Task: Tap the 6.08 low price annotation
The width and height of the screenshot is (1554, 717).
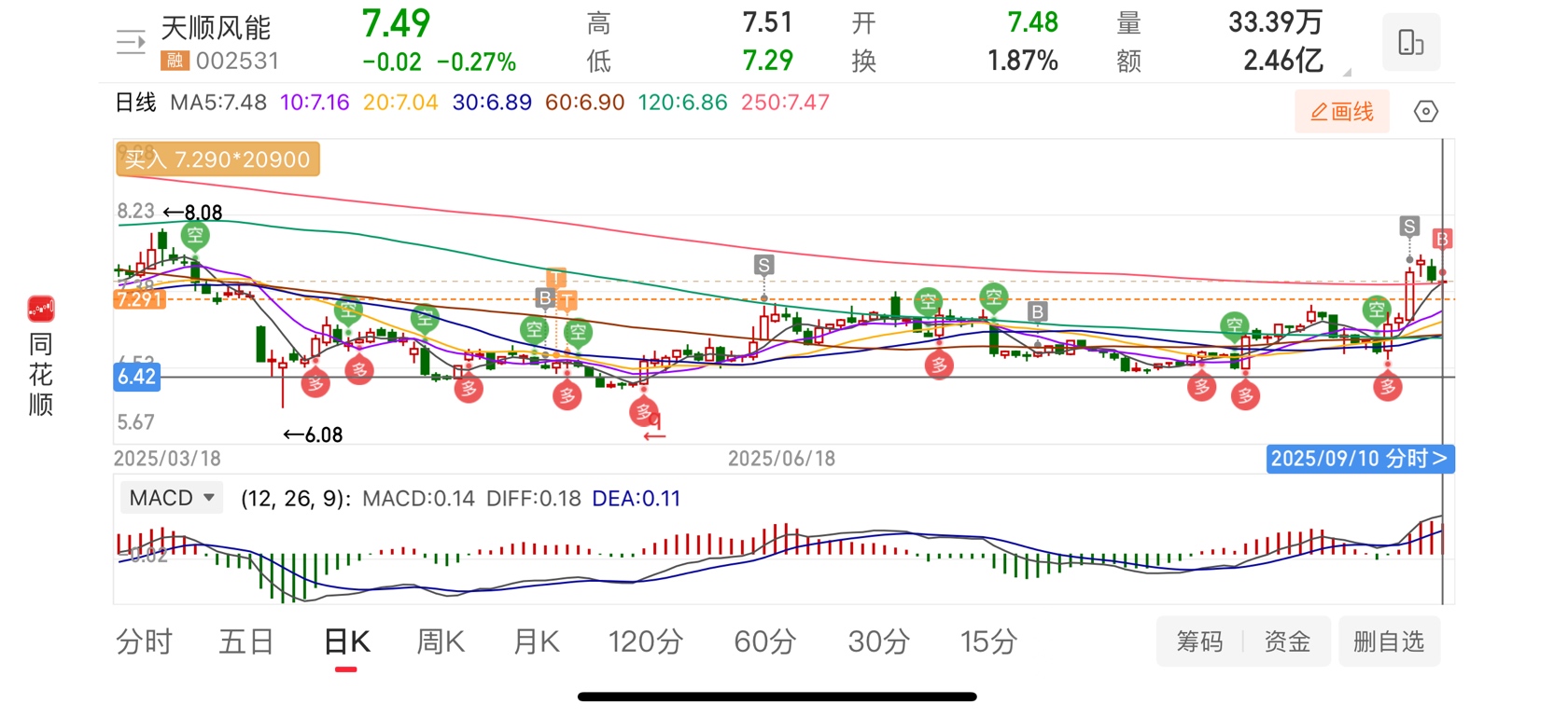Action: tap(314, 434)
